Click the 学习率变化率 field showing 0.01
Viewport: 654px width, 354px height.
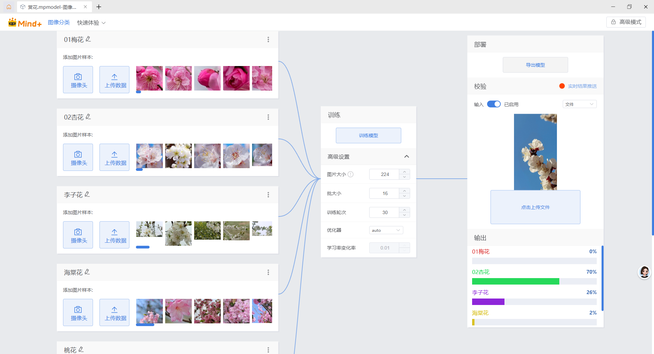point(385,248)
